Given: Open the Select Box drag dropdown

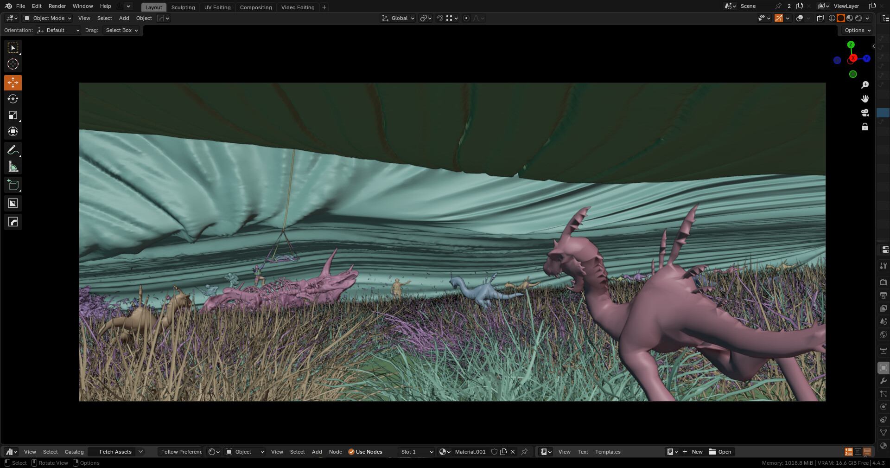Looking at the screenshot, I should pos(122,30).
